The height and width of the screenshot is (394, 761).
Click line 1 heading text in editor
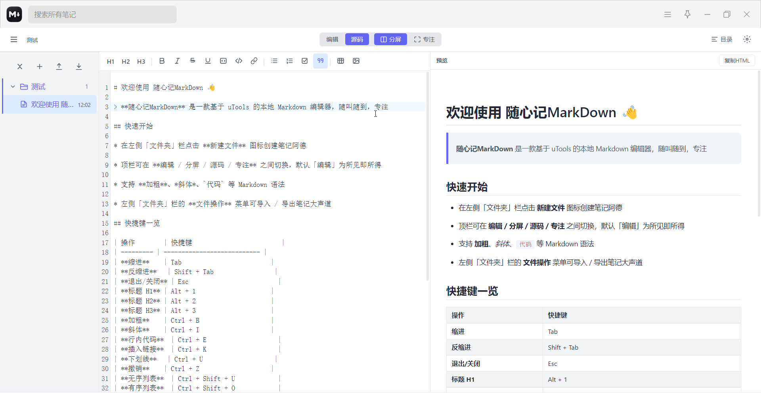click(164, 88)
